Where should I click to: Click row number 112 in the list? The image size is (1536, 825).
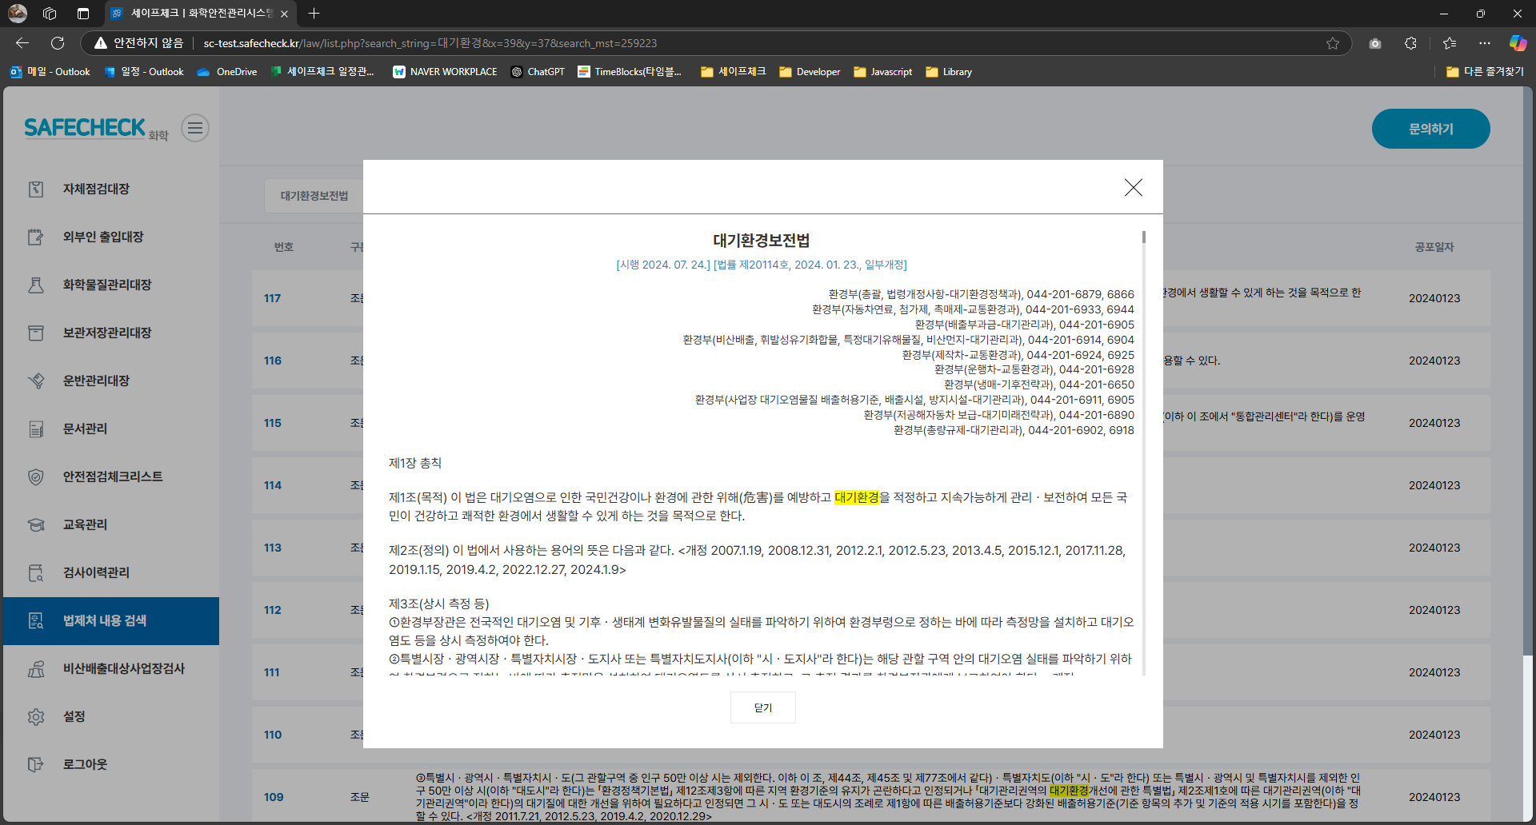point(273,610)
